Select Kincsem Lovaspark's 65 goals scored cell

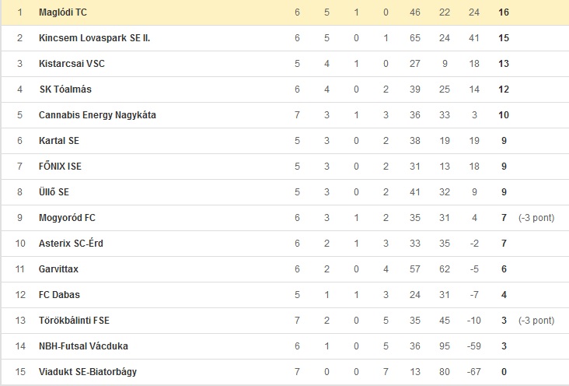click(415, 38)
